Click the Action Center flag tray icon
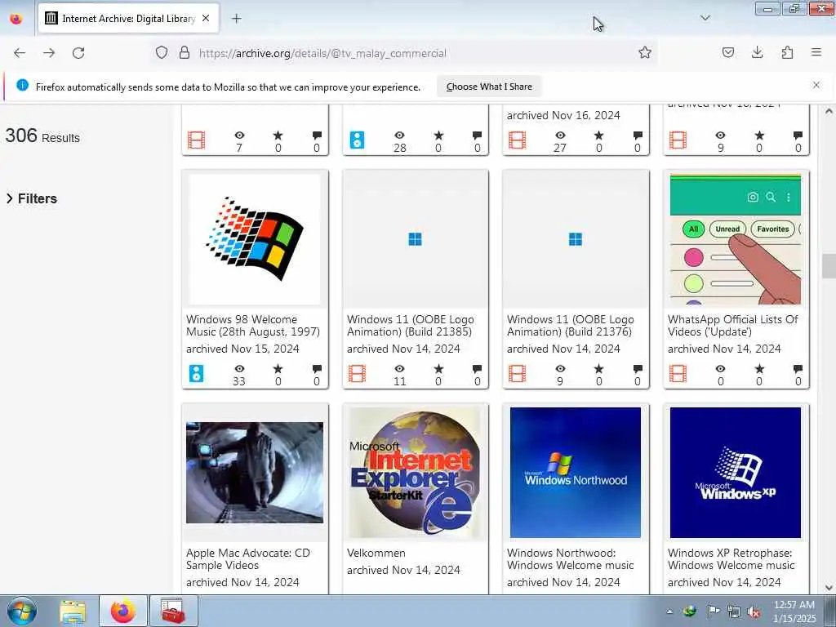The width and height of the screenshot is (836, 627). (x=713, y=611)
